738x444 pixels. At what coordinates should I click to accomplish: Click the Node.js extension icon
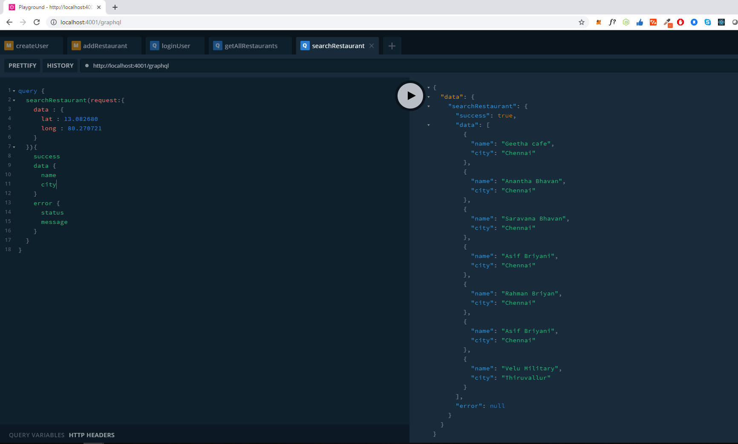[x=626, y=22]
